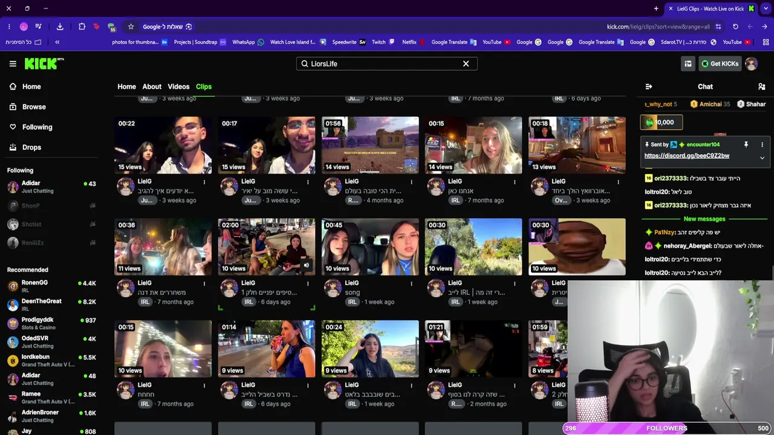Screen dimensions: 774x435
Task: Click the green badge extension icon
Action: click(112, 27)
